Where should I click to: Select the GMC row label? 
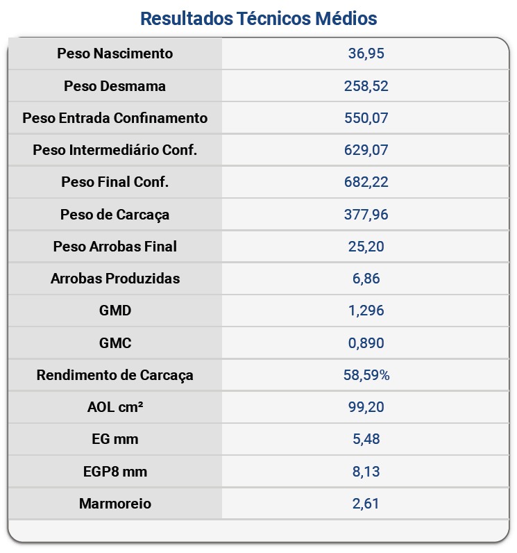pyautogui.click(x=115, y=343)
